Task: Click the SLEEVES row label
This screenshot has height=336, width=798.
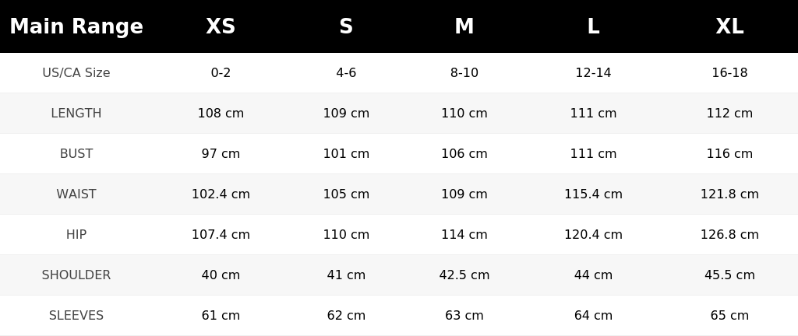Action: pyautogui.click(x=76, y=316)
